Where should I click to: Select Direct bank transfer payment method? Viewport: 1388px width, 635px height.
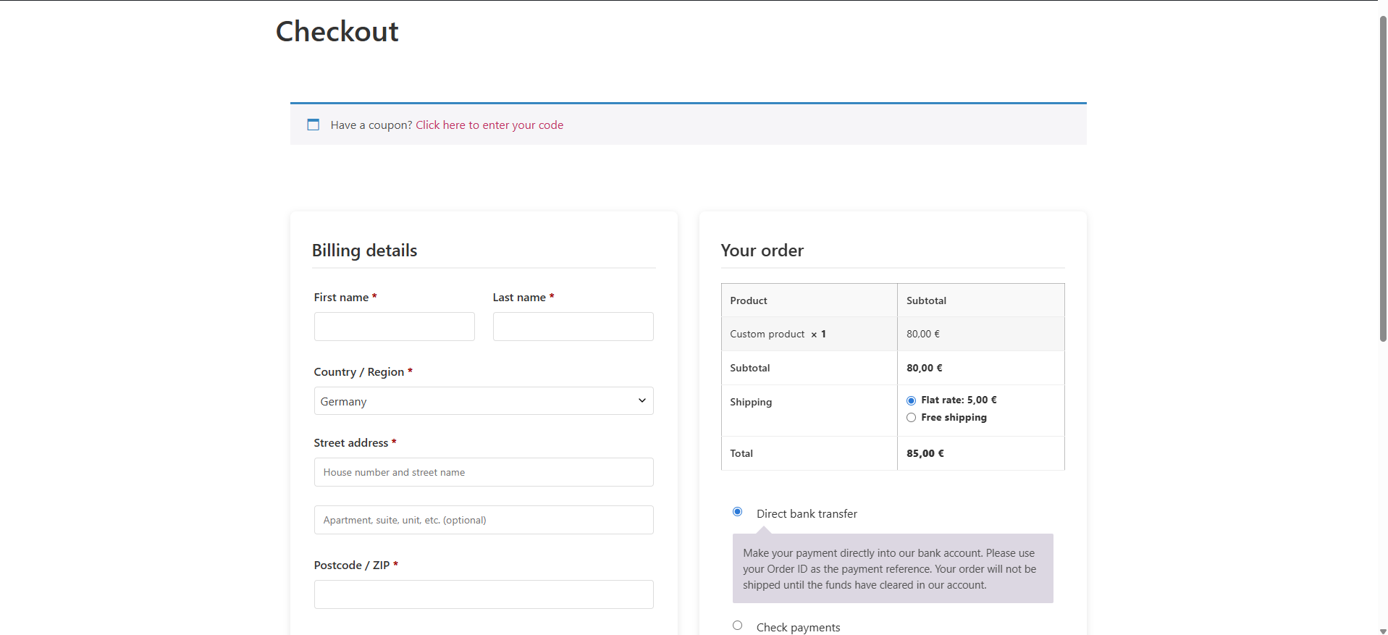coord(737,512)
